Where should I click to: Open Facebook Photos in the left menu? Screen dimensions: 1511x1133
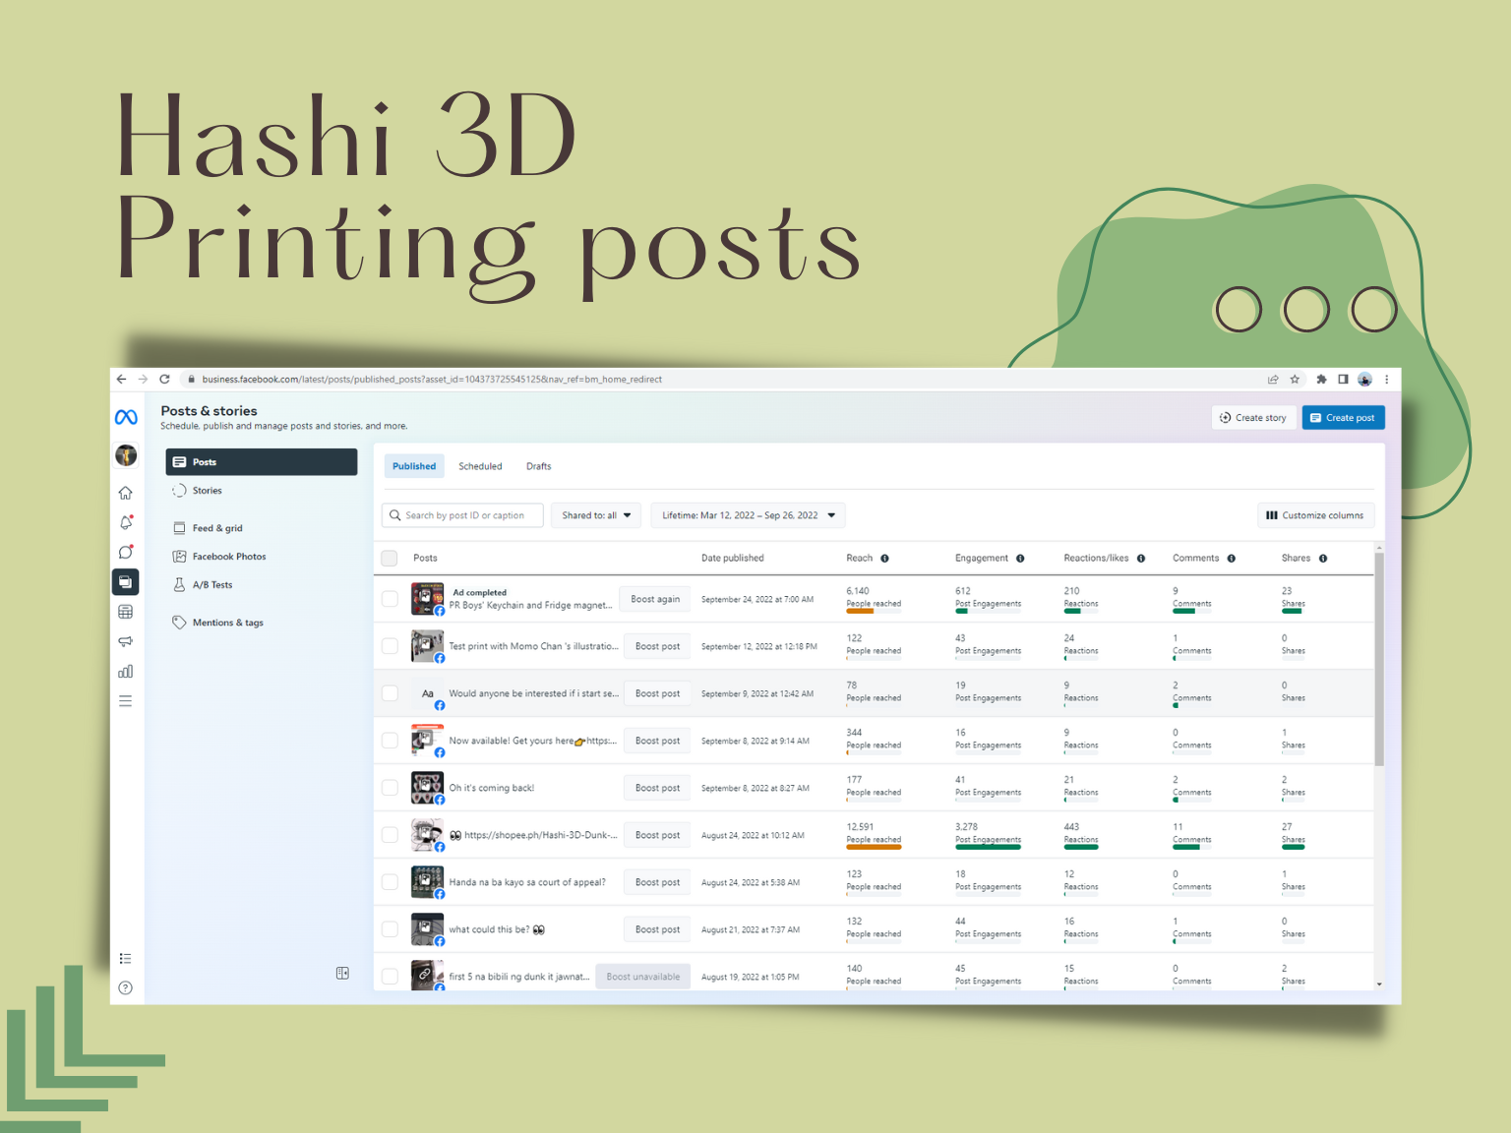(262, 557)
